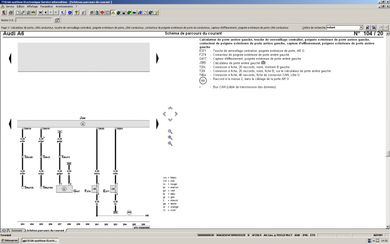The image size is (390, 244).
Task: Click 'WAUZZZ4F38N059328' VIN in status bar
Action: 231,235
